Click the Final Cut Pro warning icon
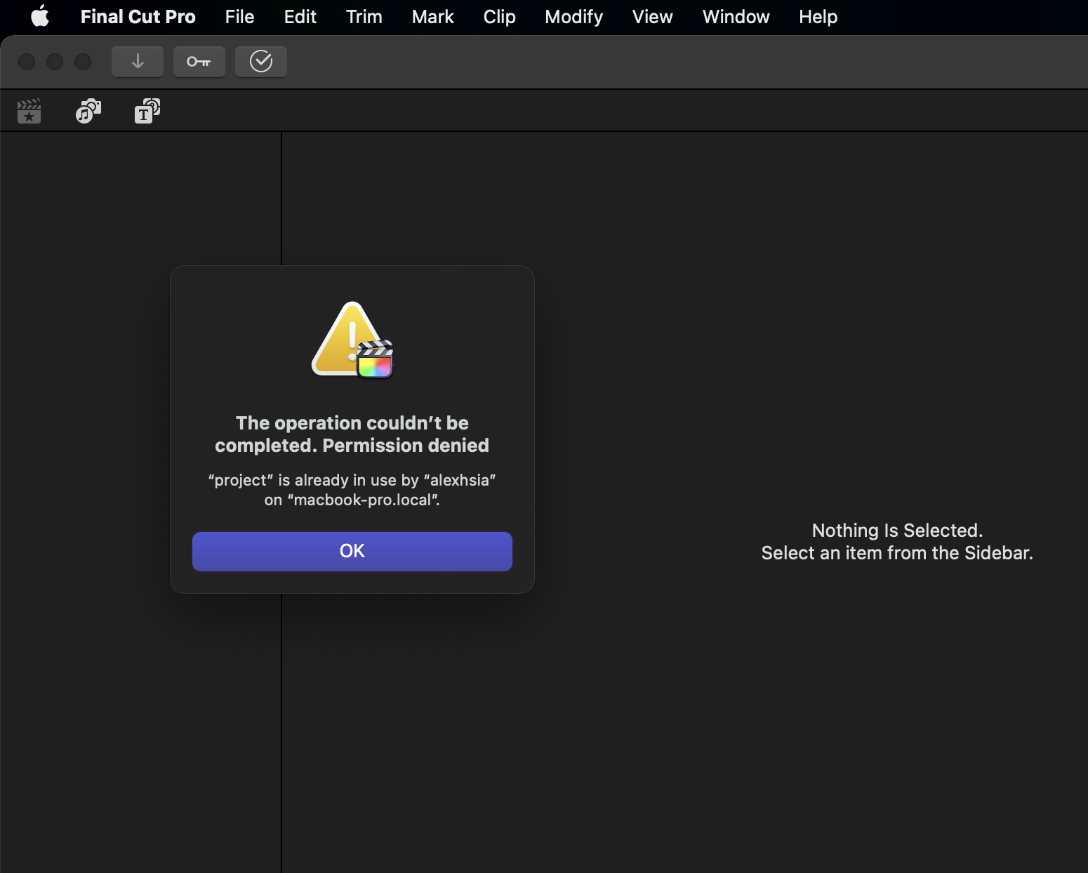The image size is (1088, 873). [352, 340]
